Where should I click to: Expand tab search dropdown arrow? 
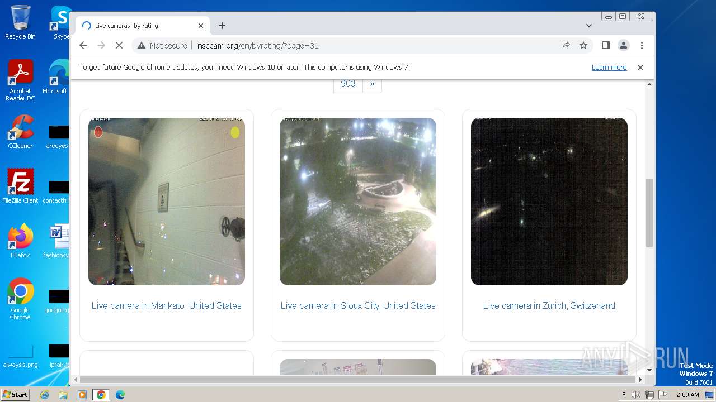click(x=589, y=26)
